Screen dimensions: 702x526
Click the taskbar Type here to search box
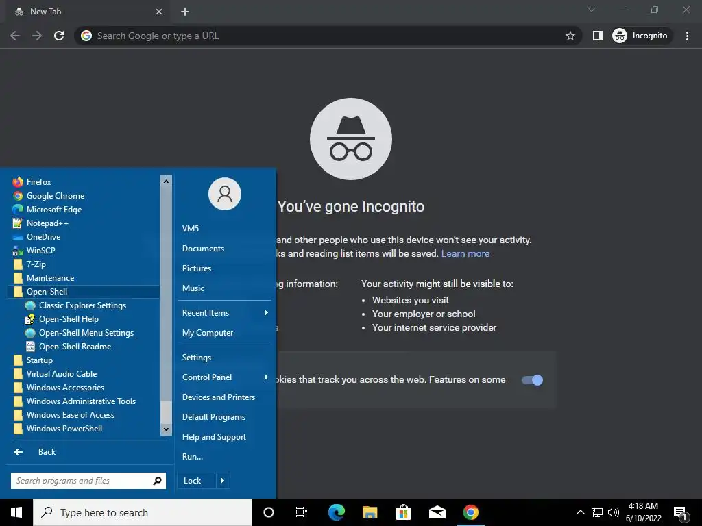click(143, 512)
